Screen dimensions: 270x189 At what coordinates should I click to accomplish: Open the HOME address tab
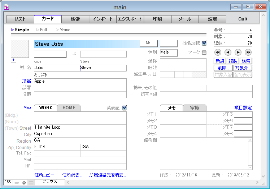(x=69, y=108)
